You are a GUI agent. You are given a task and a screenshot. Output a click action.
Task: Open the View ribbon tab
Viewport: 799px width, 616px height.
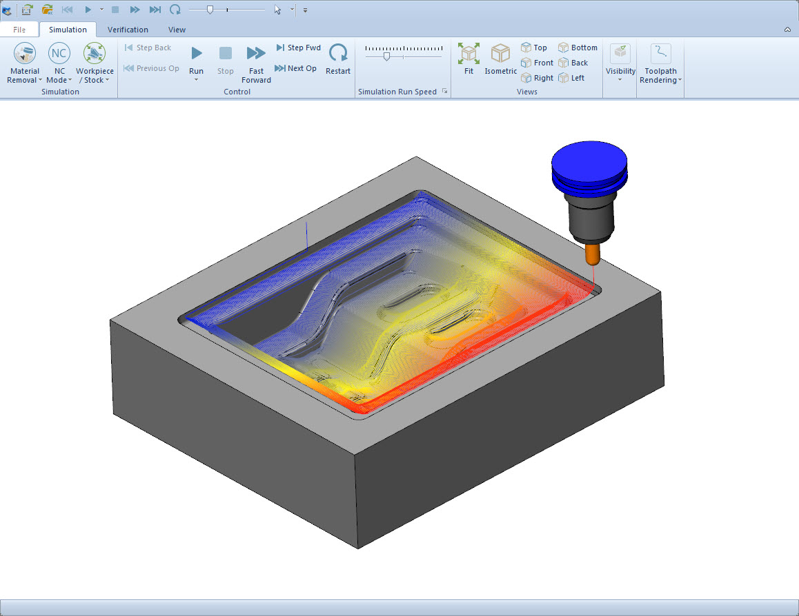click(177, 30)
